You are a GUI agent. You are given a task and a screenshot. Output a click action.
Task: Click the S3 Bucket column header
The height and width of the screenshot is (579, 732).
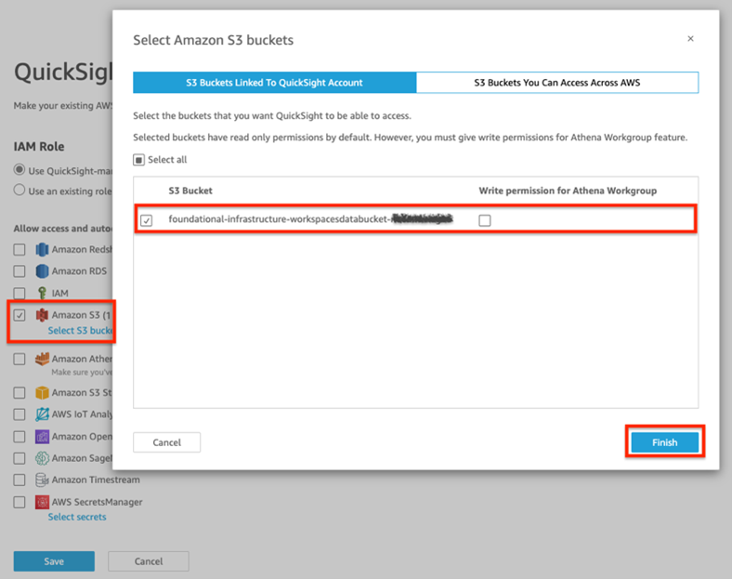[190, 191]
